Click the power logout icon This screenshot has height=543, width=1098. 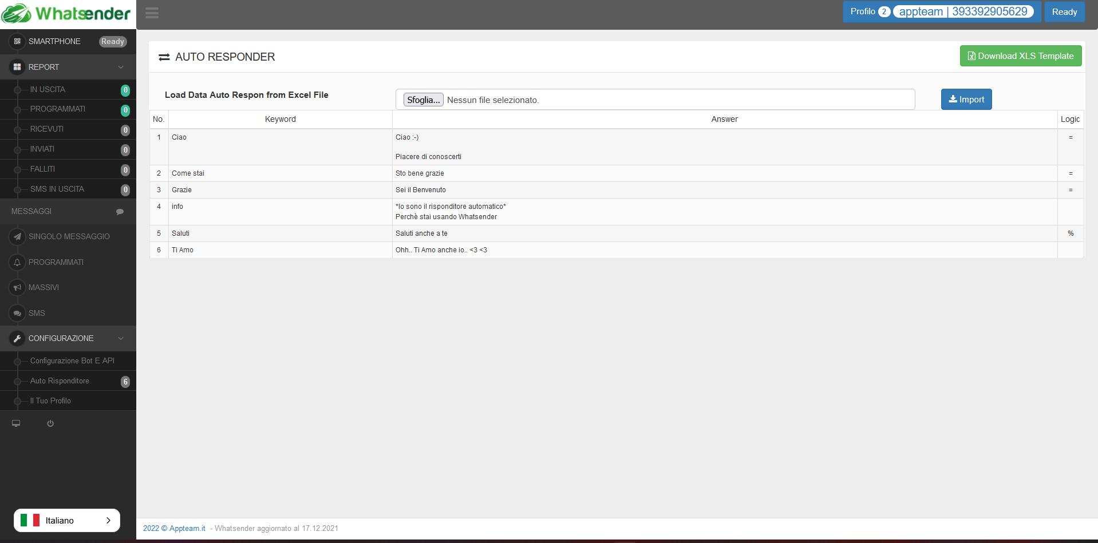(50, 423)
